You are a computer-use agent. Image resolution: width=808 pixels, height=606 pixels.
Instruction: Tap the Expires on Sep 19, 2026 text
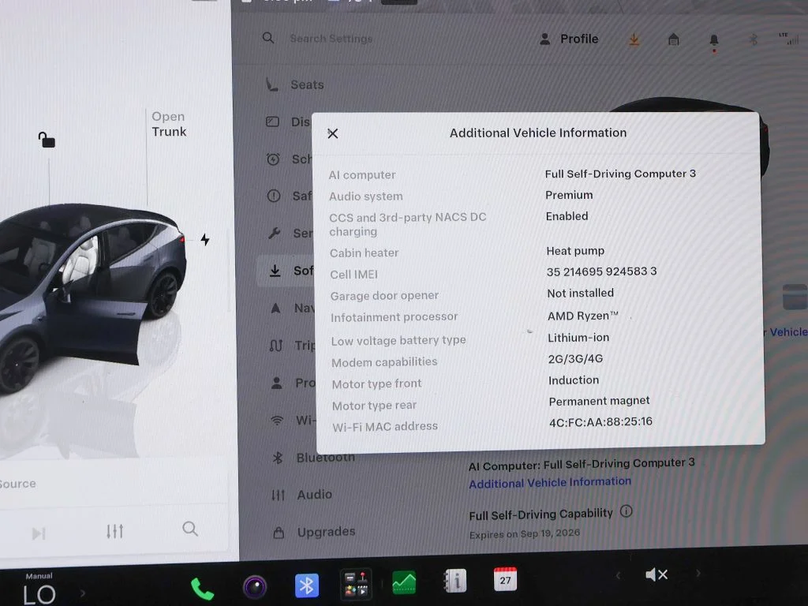click(x=524, y=534)
